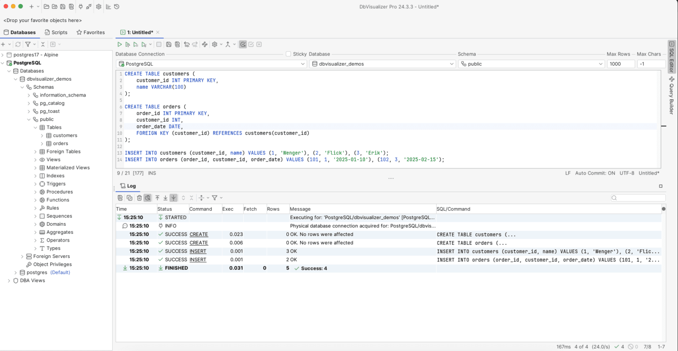Select the refresh icon above the database tree
Viewport: 678px width, 351px height.
pyautogui.click(x=17, y=44)
